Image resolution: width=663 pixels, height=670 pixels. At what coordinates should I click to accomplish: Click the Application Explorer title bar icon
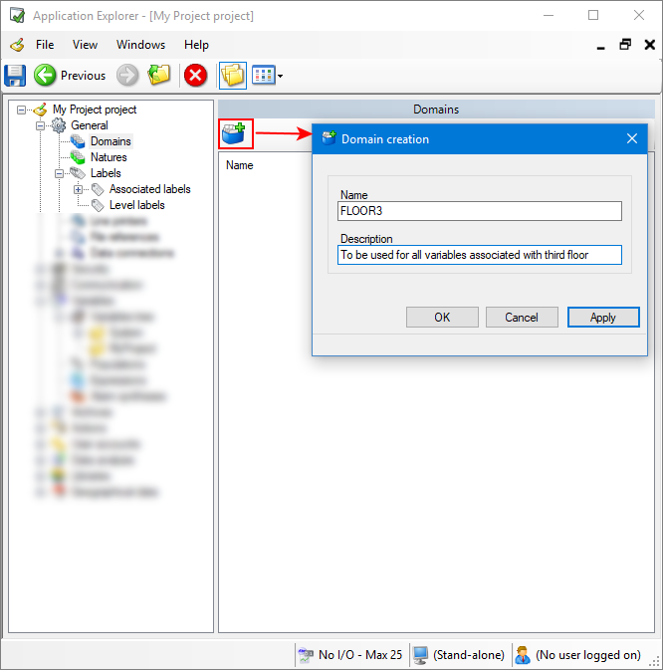(x=18, y=15)
